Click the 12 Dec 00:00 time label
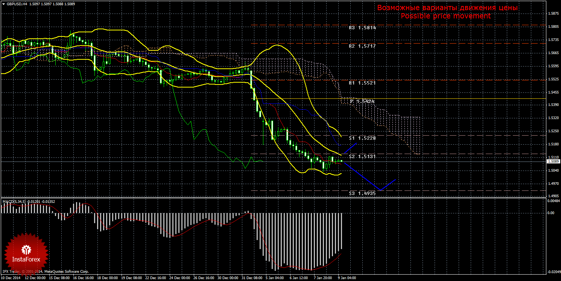This screenshot has width=561, height=281. (35, 278)
